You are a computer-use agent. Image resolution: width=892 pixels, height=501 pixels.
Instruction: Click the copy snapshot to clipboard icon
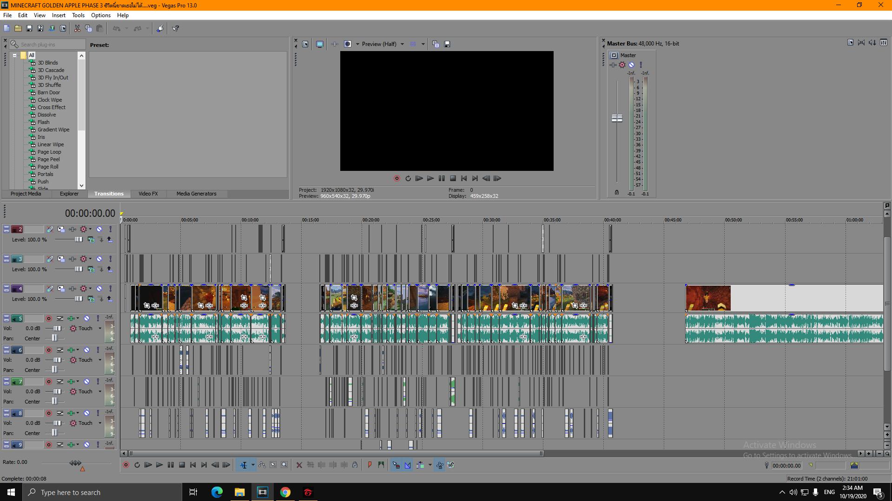point(436,44)
